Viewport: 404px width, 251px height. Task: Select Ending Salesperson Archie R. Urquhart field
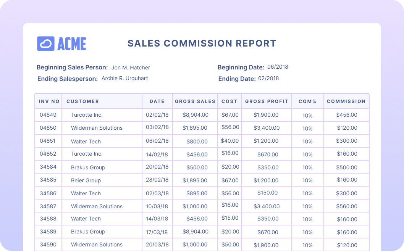pyautogui.click(x=124, y=78)
